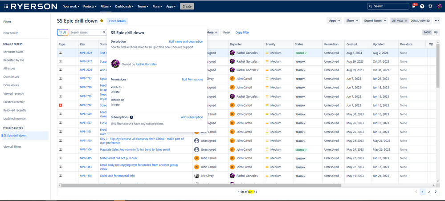Click the subscriptions info icon
Viewport: 445px width, 201px height.
tap(131, 117)
